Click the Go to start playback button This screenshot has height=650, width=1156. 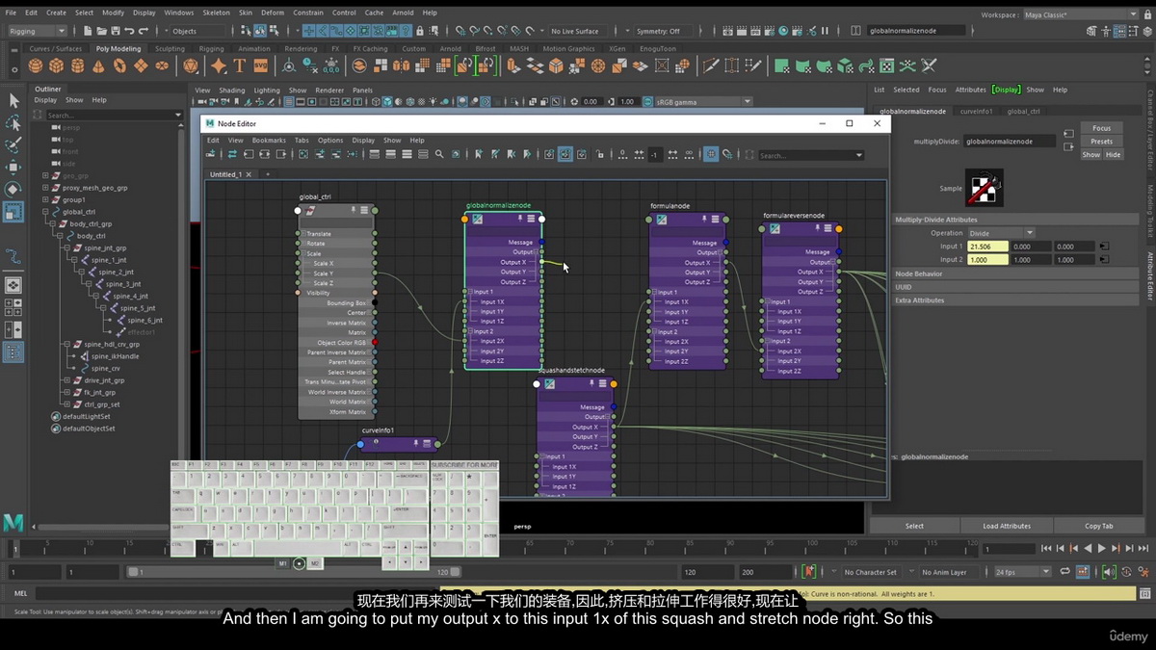[1047, 548]
